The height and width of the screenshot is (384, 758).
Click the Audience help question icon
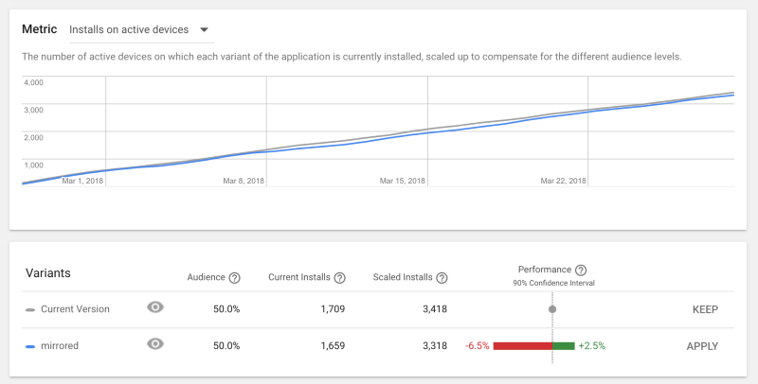click(x=234, y=278)
